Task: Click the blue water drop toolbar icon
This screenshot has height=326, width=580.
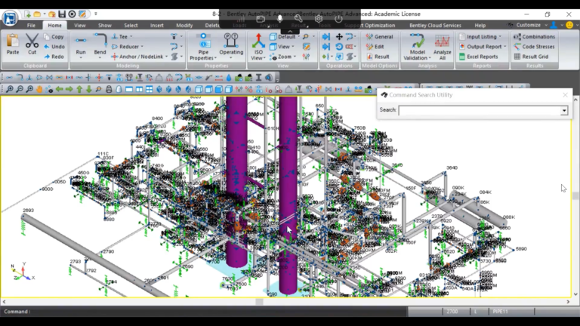Action: [229, 78]
